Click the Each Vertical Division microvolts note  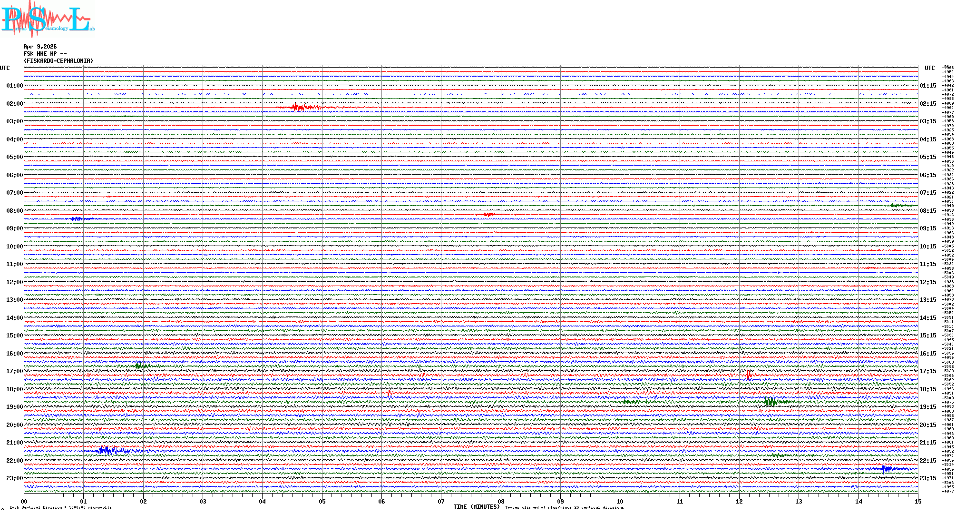tap(60, 507)
